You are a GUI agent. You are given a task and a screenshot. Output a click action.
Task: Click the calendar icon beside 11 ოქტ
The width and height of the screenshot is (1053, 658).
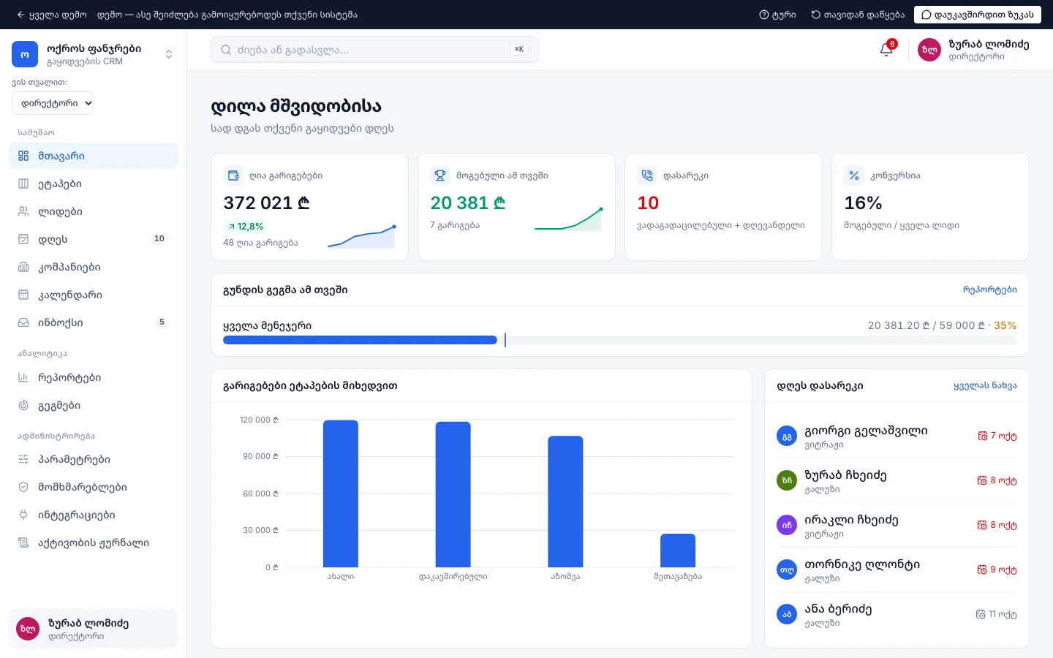[x=981, y=614]
